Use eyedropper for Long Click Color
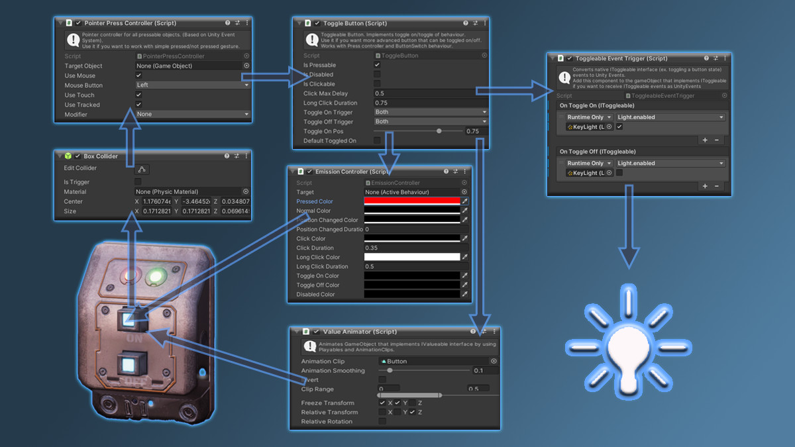This screenshot has height=447, width=795. click(465, 257)
